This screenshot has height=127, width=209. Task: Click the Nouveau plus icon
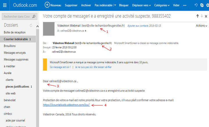pos(47,5)
